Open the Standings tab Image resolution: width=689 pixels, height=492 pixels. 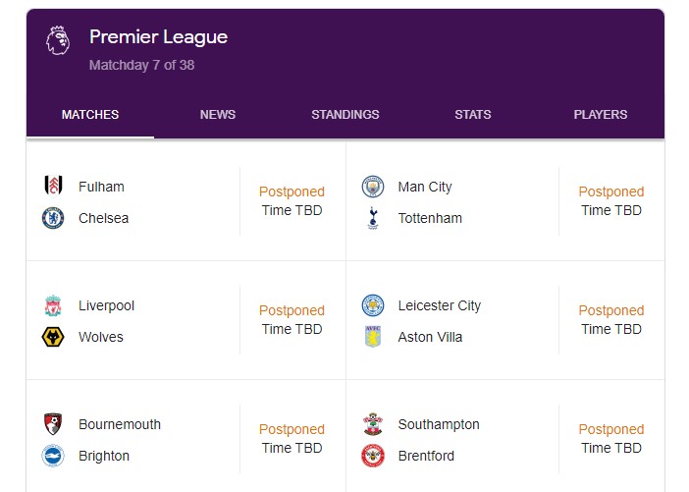click(344, 115)
